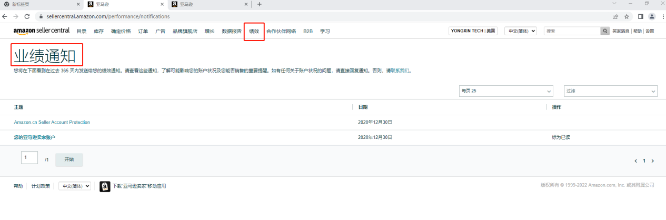Click the page number input box
666x220 pixels.
pyautogui.click(x=29, y=157)
